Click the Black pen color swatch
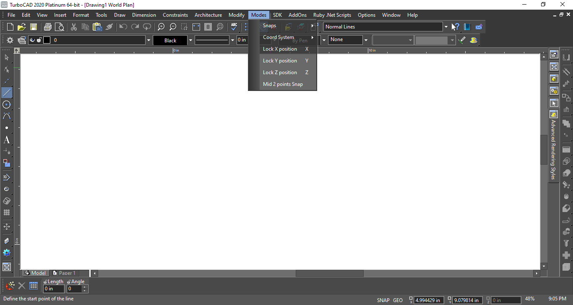 coord(170,40)
